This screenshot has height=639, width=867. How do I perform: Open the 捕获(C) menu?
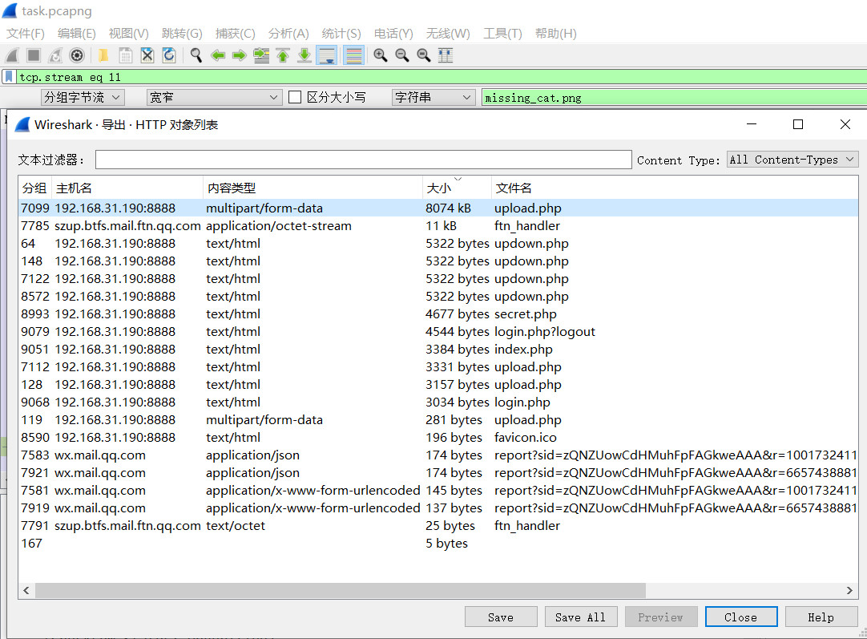pos(236,33)
